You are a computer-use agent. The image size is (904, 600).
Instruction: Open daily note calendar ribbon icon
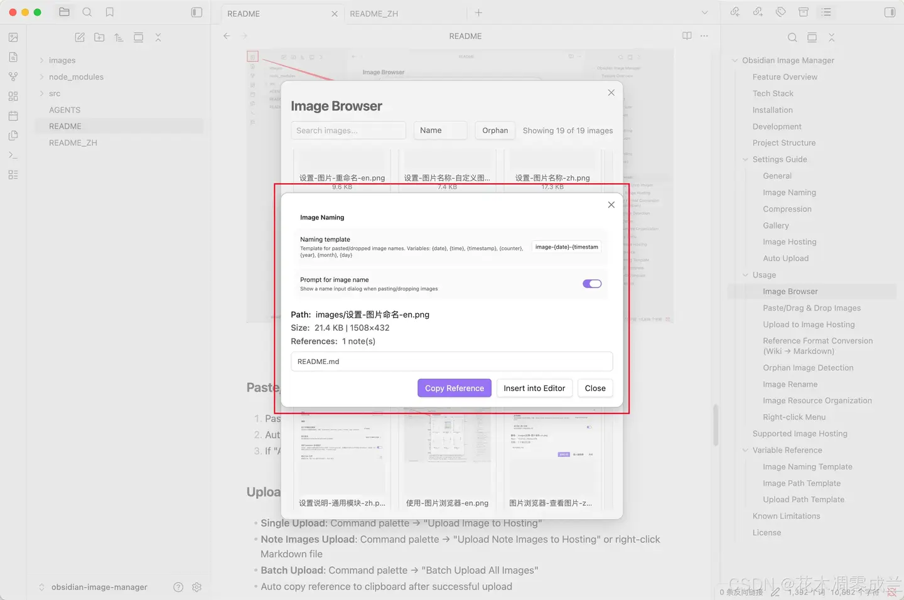[x=13, y=116]
